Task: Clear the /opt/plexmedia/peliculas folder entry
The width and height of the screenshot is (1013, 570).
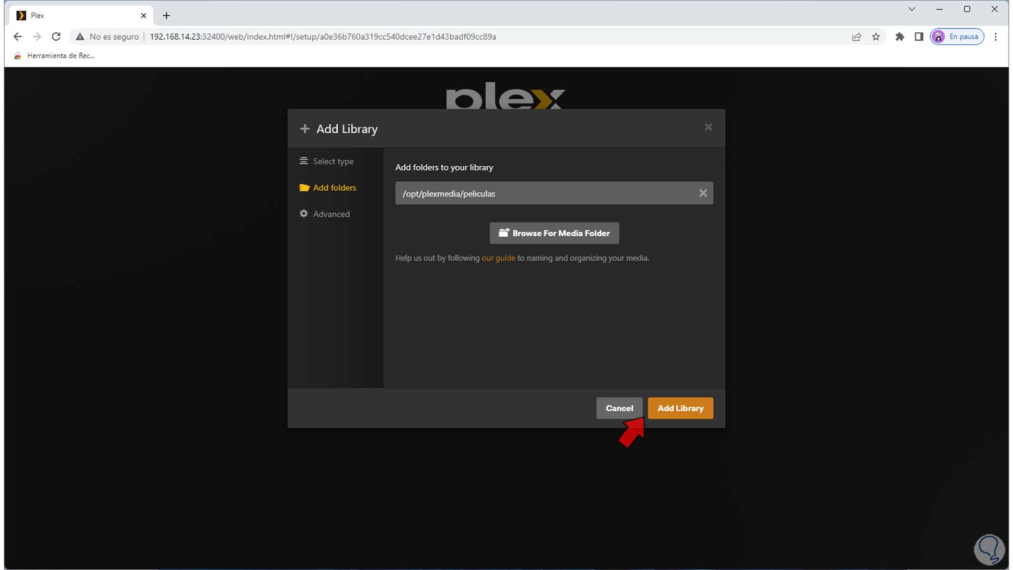Action: [703, 193]
